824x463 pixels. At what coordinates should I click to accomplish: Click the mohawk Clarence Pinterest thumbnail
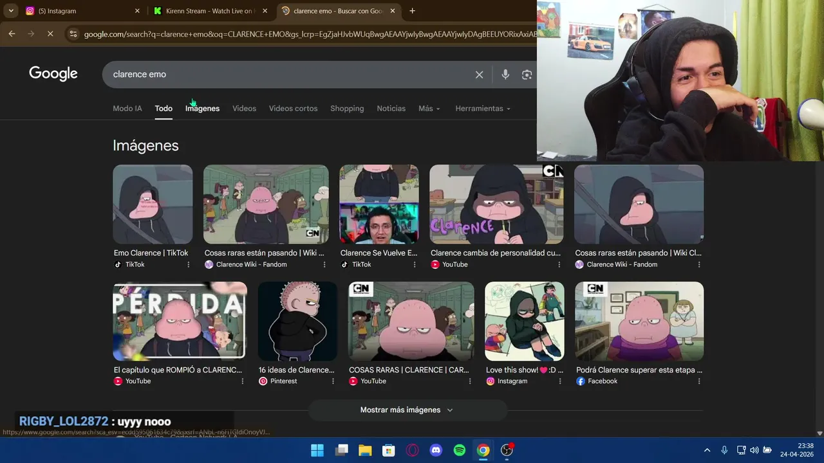coord(297,321)
